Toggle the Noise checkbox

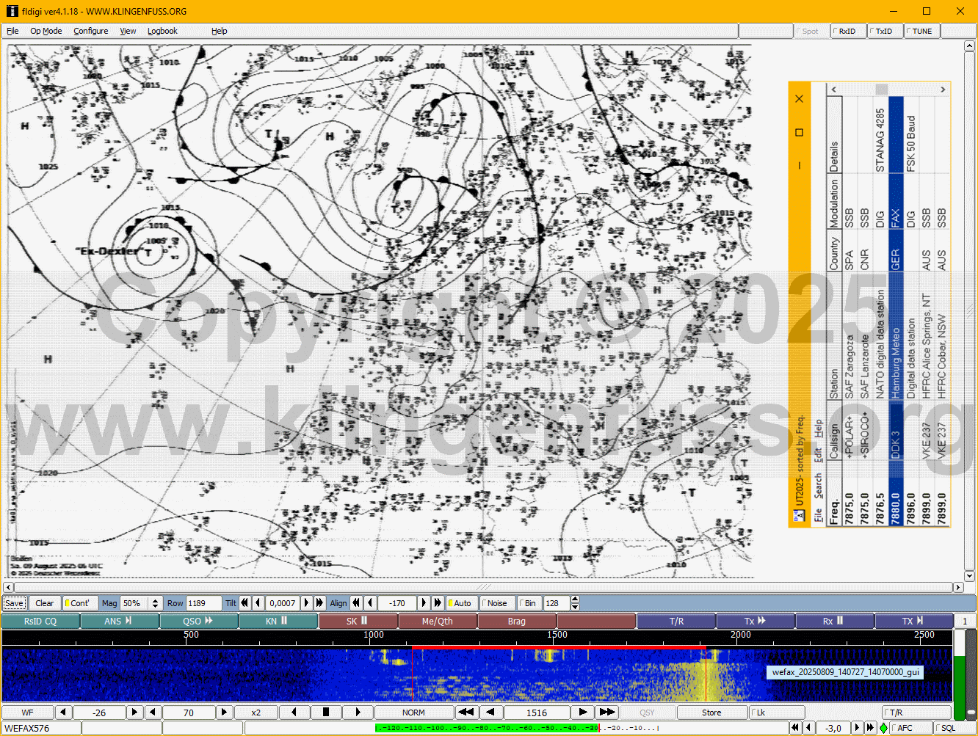(496, 603)
